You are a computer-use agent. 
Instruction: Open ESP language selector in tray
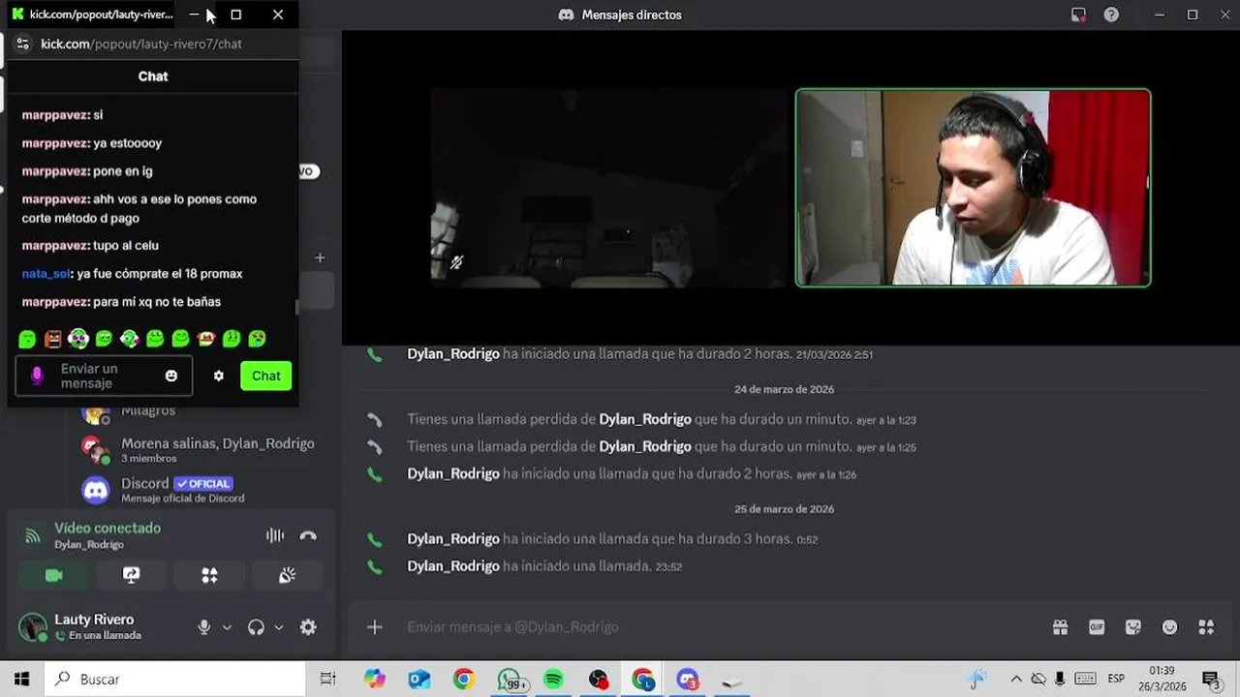[x=1116, y=680]
